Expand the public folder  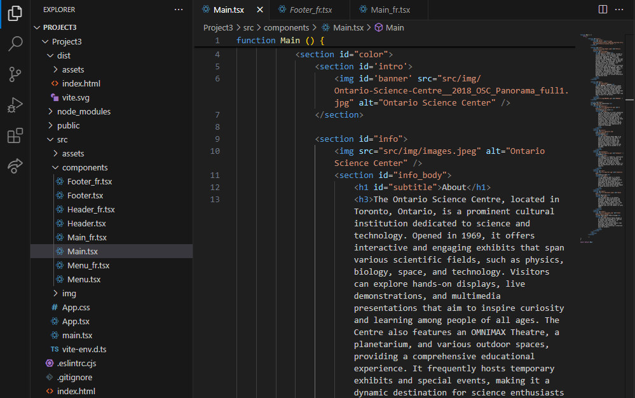68,126
